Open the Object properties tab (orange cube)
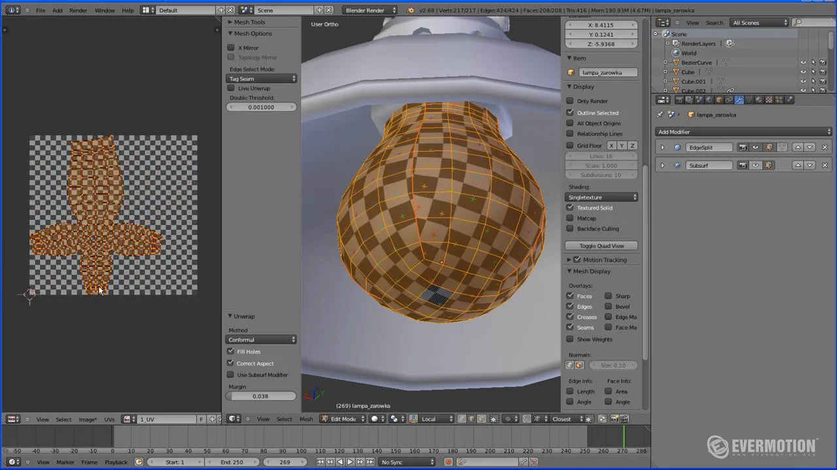This screenshot has height=470, width=837. click(719, 100)
